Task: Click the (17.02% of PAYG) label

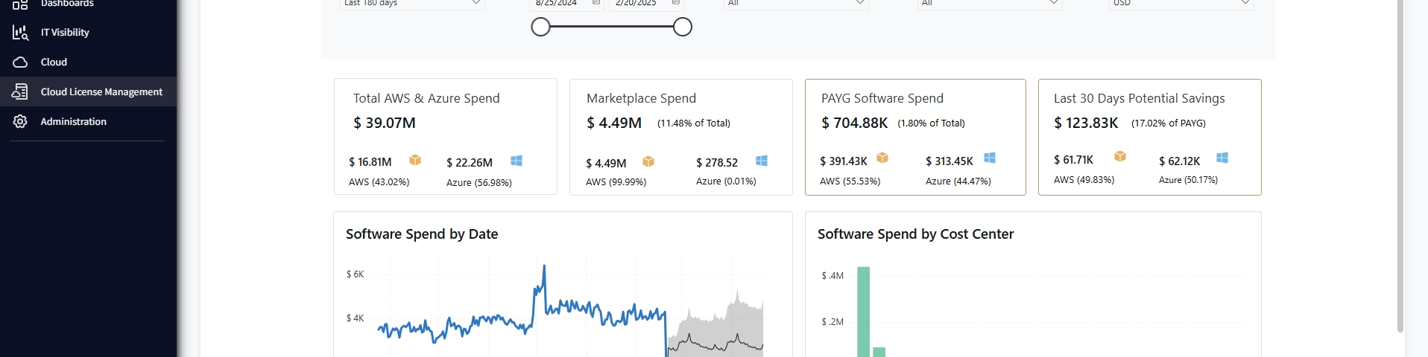Action: pos(1169,123)
